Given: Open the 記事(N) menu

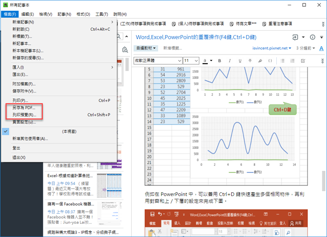Looking at the screenshot, I should [64, 14].
